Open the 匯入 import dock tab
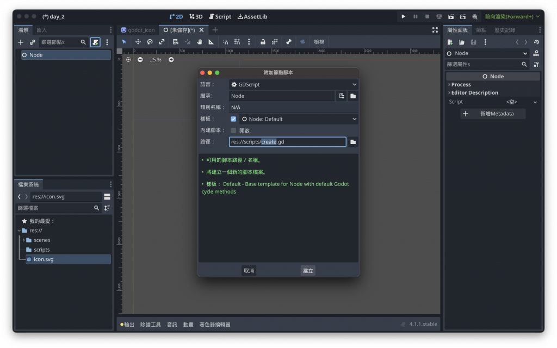 pos(41,30)
